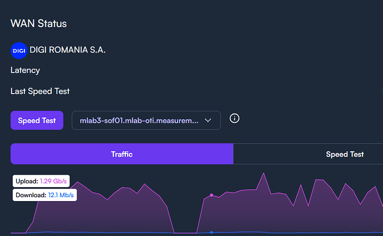Click the Upload tooltip label on graph
The image size is (383, 236).
[27, 181]
